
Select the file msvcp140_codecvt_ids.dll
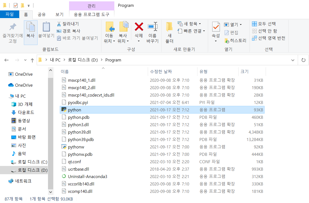pos(91,95)
